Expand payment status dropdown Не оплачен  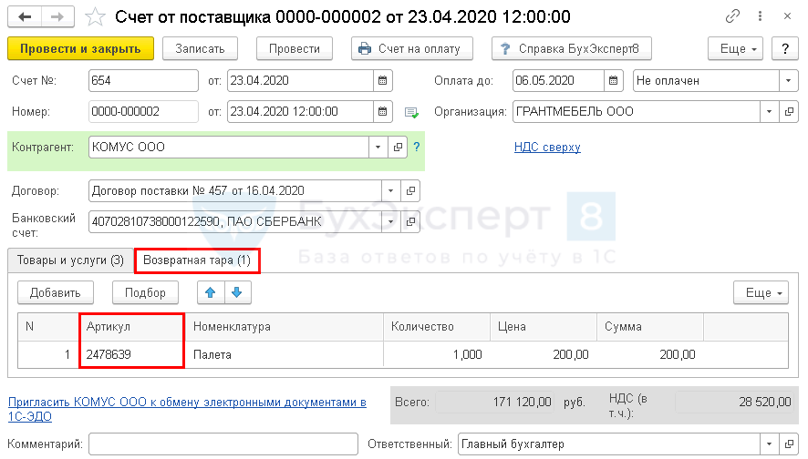tap(788, 81)
